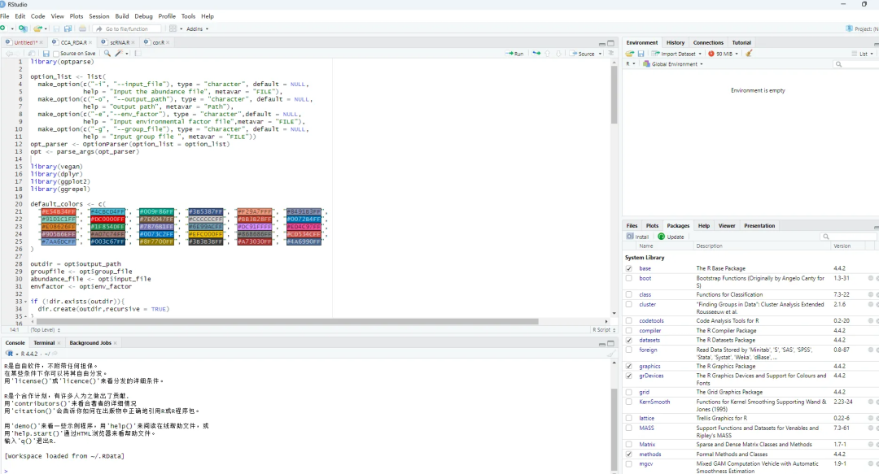Click the Update packages button

(x=671, y=237)
